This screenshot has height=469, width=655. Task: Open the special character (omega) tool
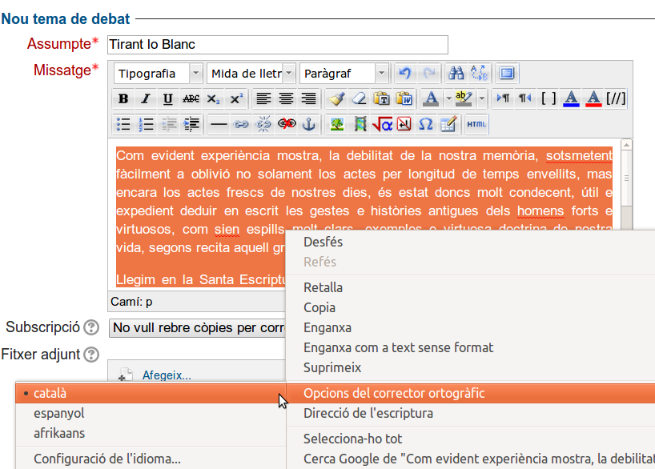pos(426,124)
